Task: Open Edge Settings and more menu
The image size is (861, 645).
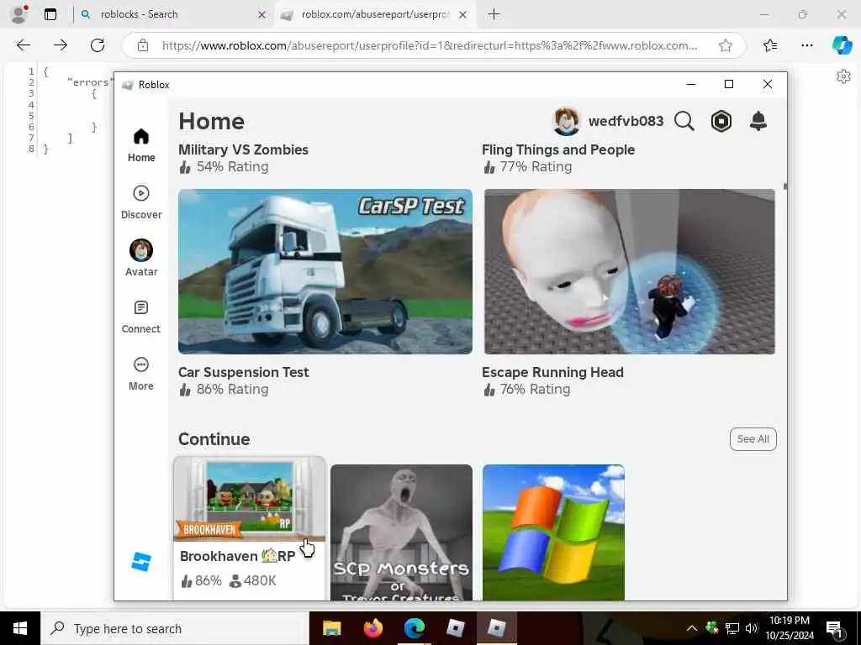Action: pyautogui.click(x=806, y=45)
